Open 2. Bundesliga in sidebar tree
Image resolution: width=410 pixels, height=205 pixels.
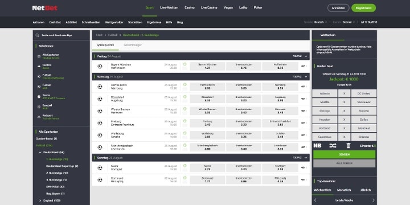tap(57, 173)
